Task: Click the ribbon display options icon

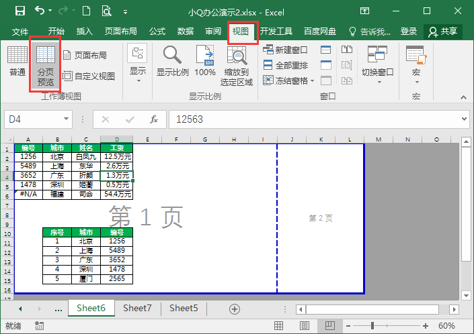Action: point(365,11)
